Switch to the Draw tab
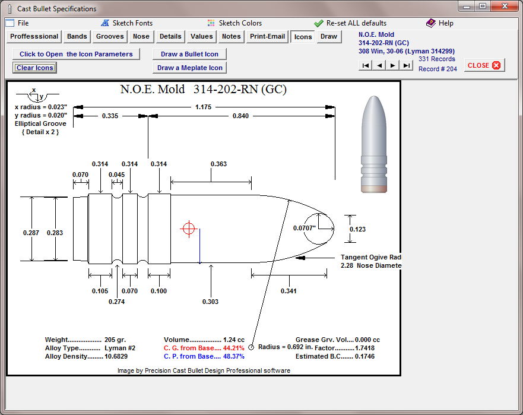The height and width of the screenshot is (415, 523). pos(328,36)
